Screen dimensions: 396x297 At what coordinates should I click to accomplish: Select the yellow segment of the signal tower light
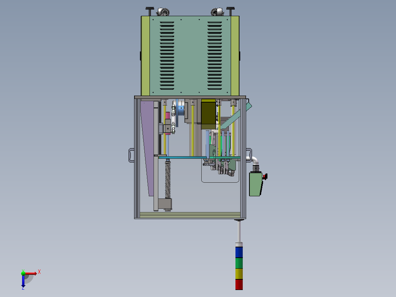pyautogui.click(x=239, y=274)
